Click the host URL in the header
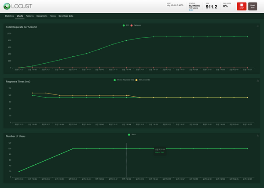Viewport: 264px width, 188px height. [175, 7]
